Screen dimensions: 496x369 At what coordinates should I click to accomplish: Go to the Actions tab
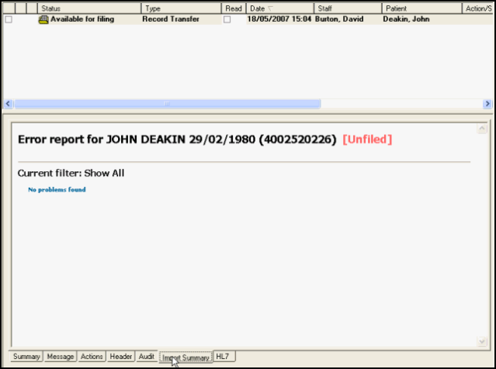92,357
